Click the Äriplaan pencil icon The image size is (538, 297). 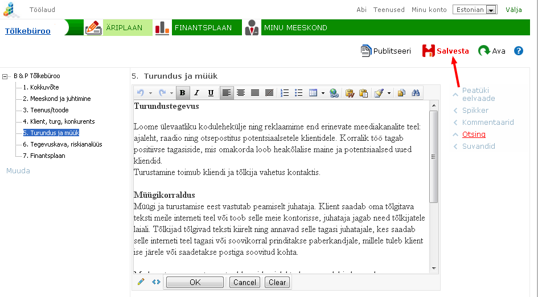(x=93, y=28)
